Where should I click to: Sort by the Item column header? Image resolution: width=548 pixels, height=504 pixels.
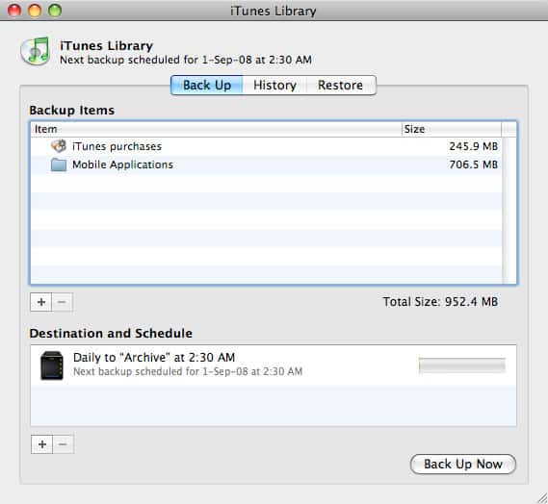tap(216, 129)
